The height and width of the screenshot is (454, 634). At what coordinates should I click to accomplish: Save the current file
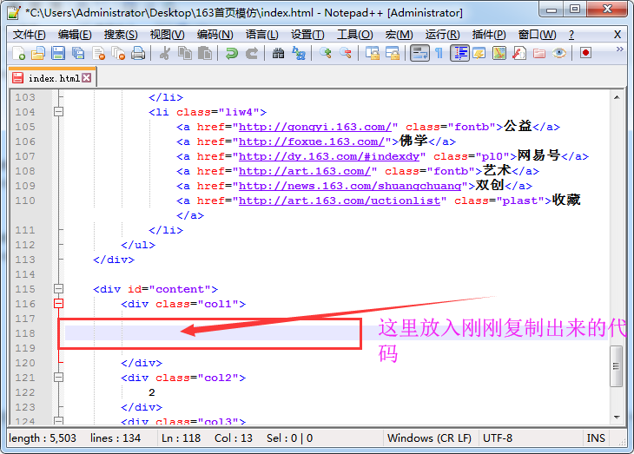pyautogui.click(x=58, y=53)
